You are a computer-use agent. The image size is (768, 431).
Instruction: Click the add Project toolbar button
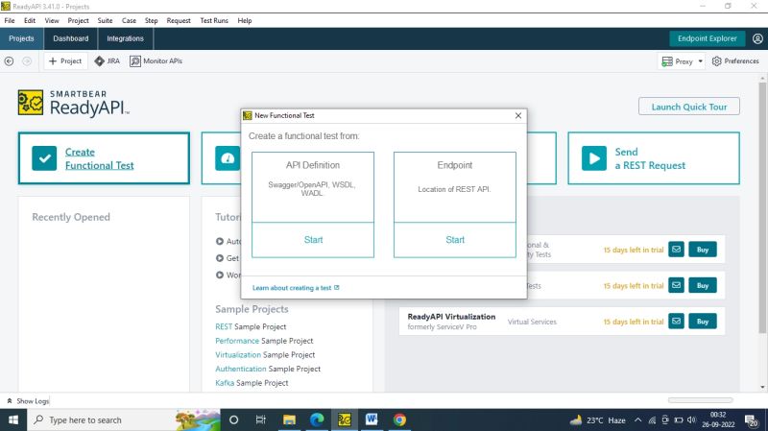coord(65,61)
